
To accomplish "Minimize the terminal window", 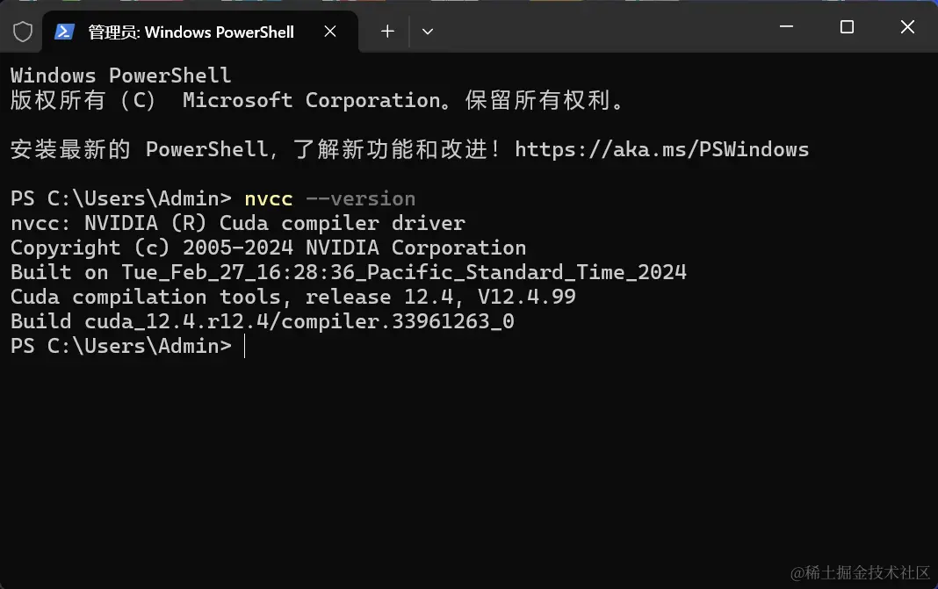I will [x=786, y=27].
